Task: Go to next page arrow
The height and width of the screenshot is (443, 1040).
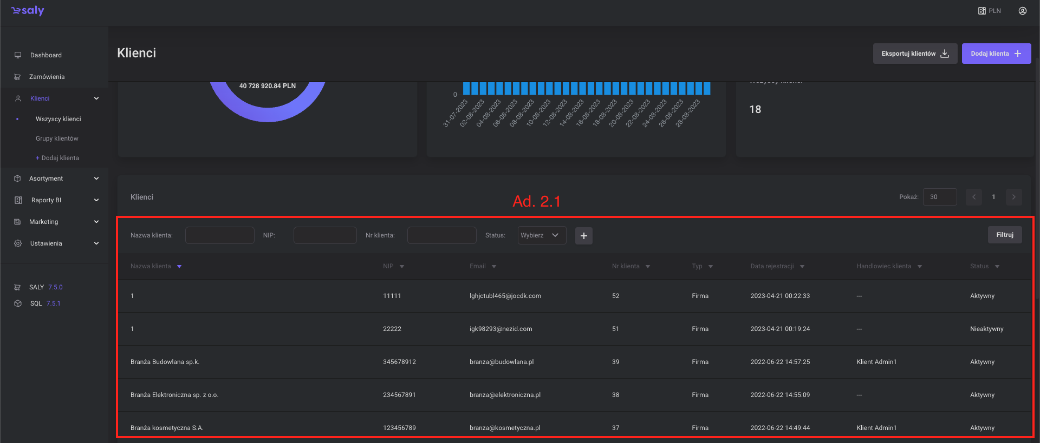Action: click(x=1013, y=197)
